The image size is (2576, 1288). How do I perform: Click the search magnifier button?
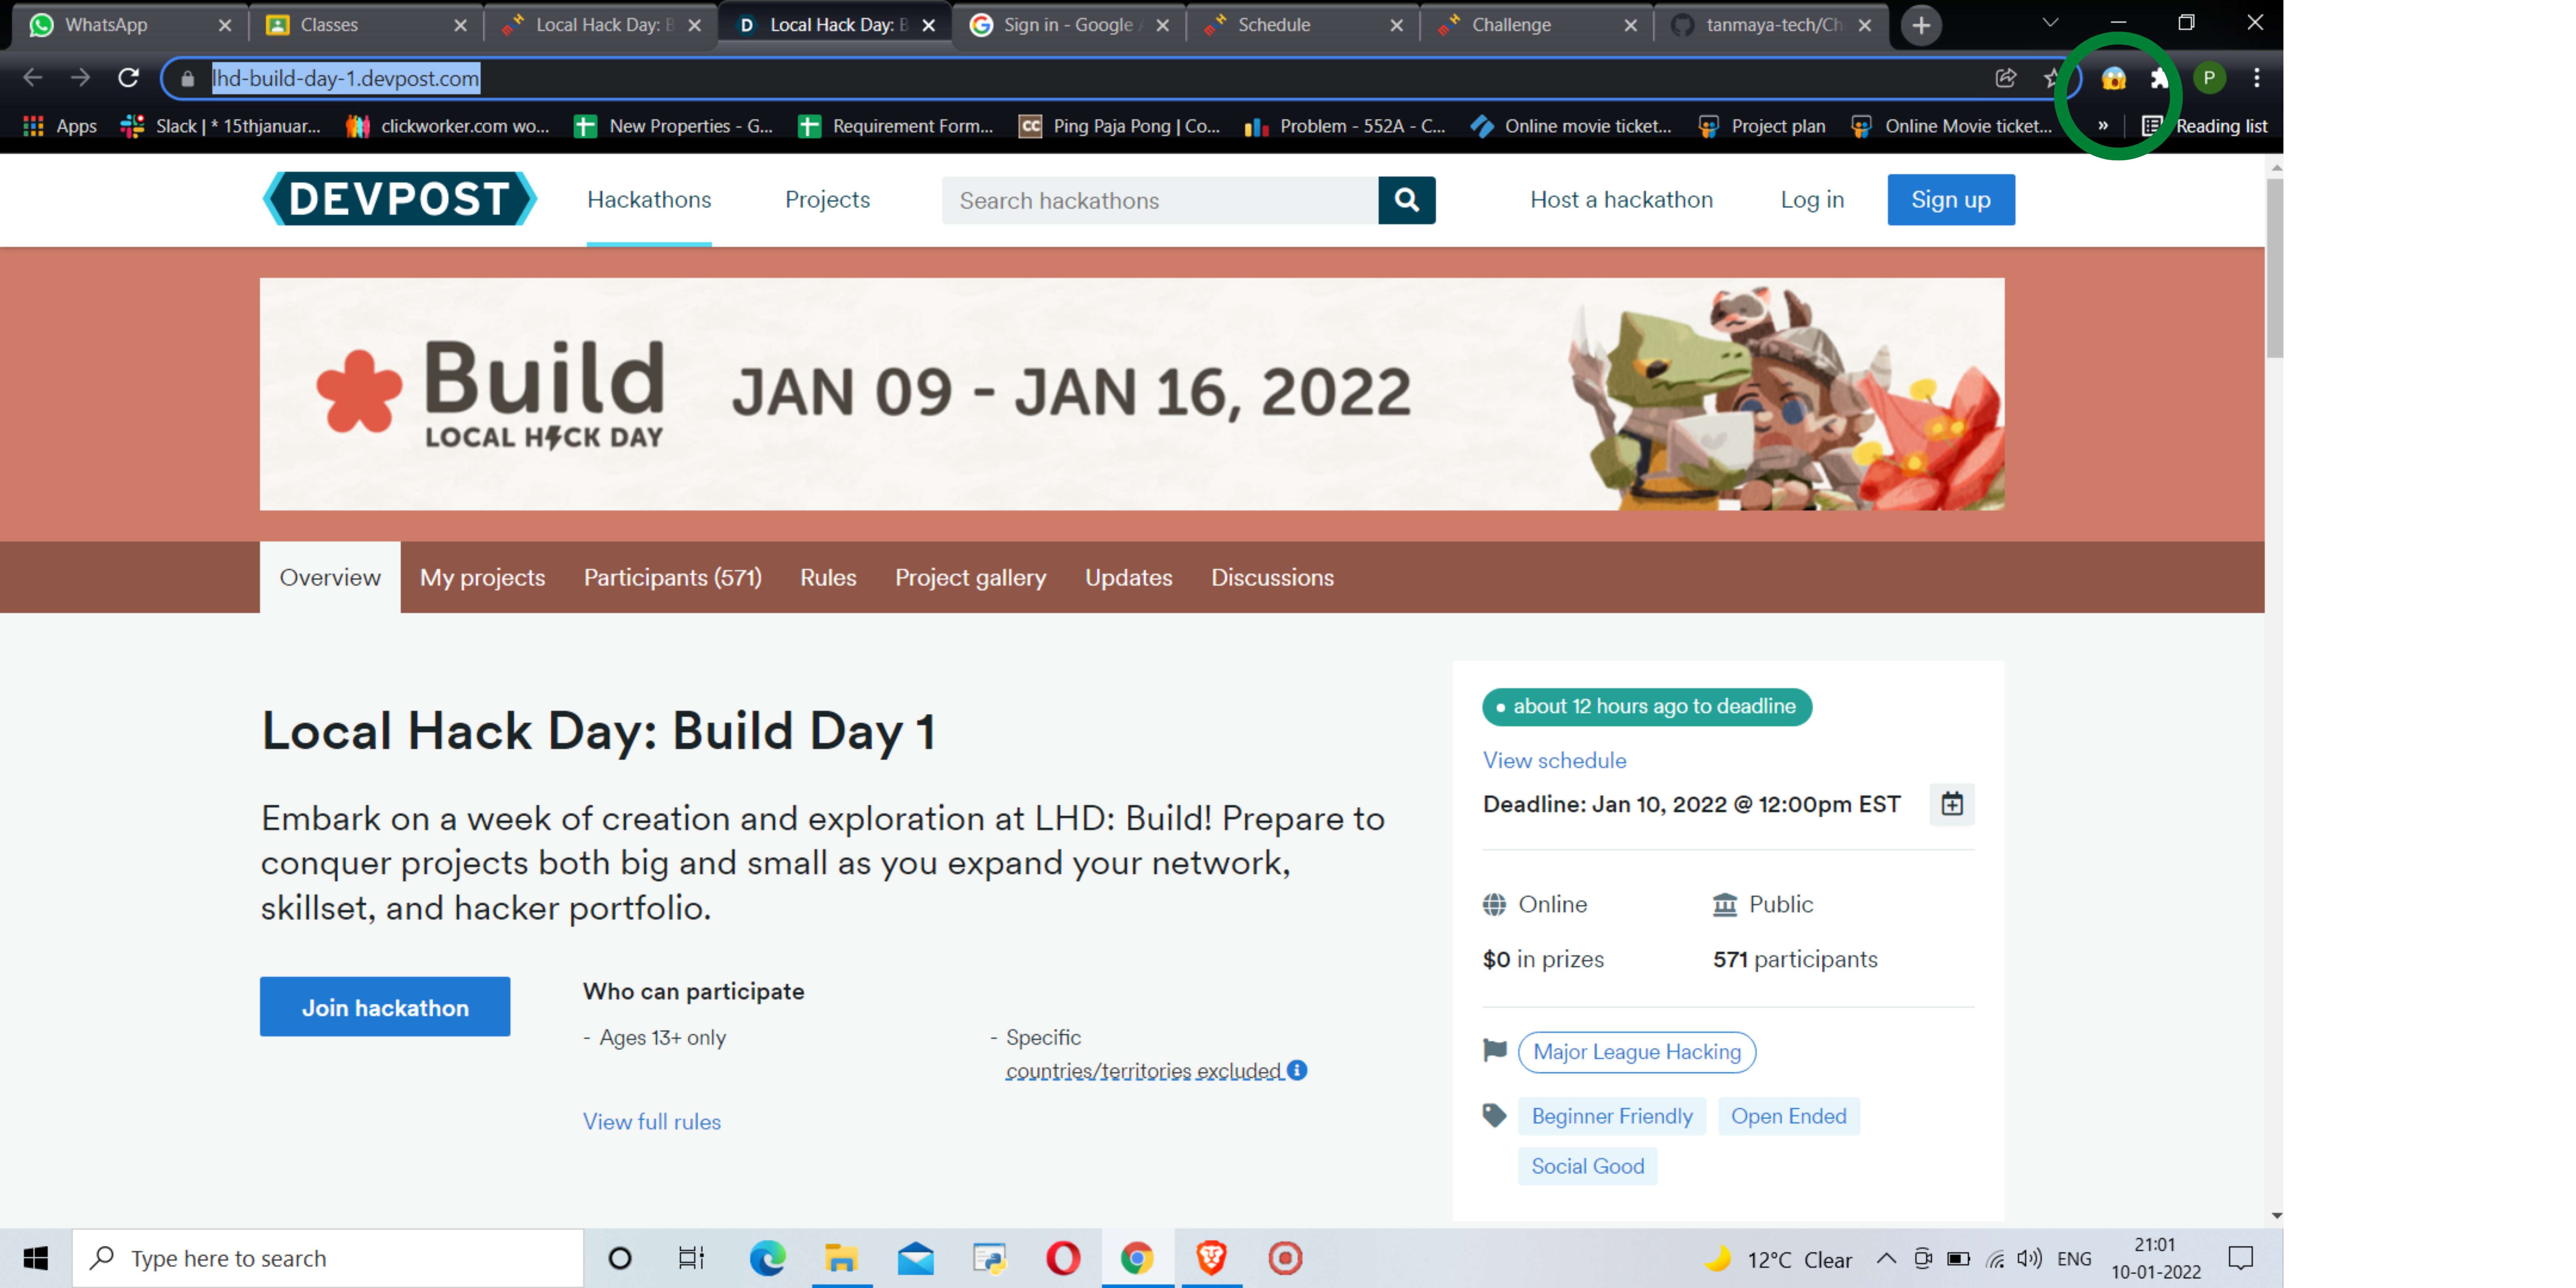1406,200
